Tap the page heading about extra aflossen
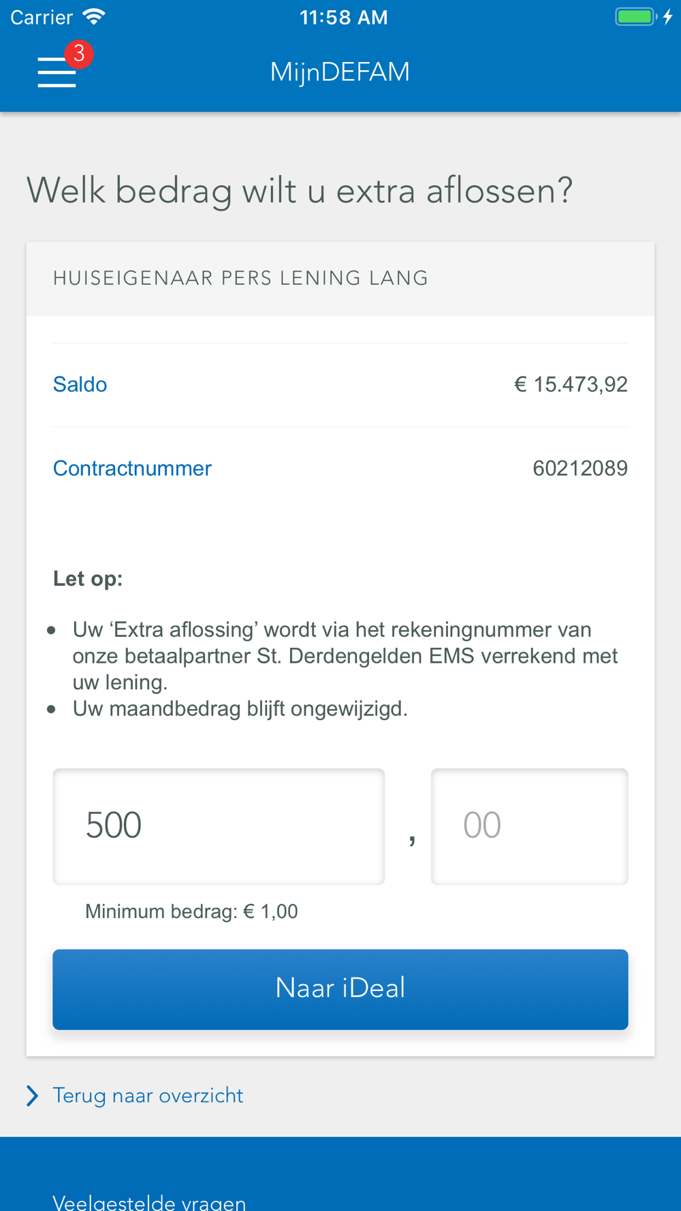 click(300, 191)
